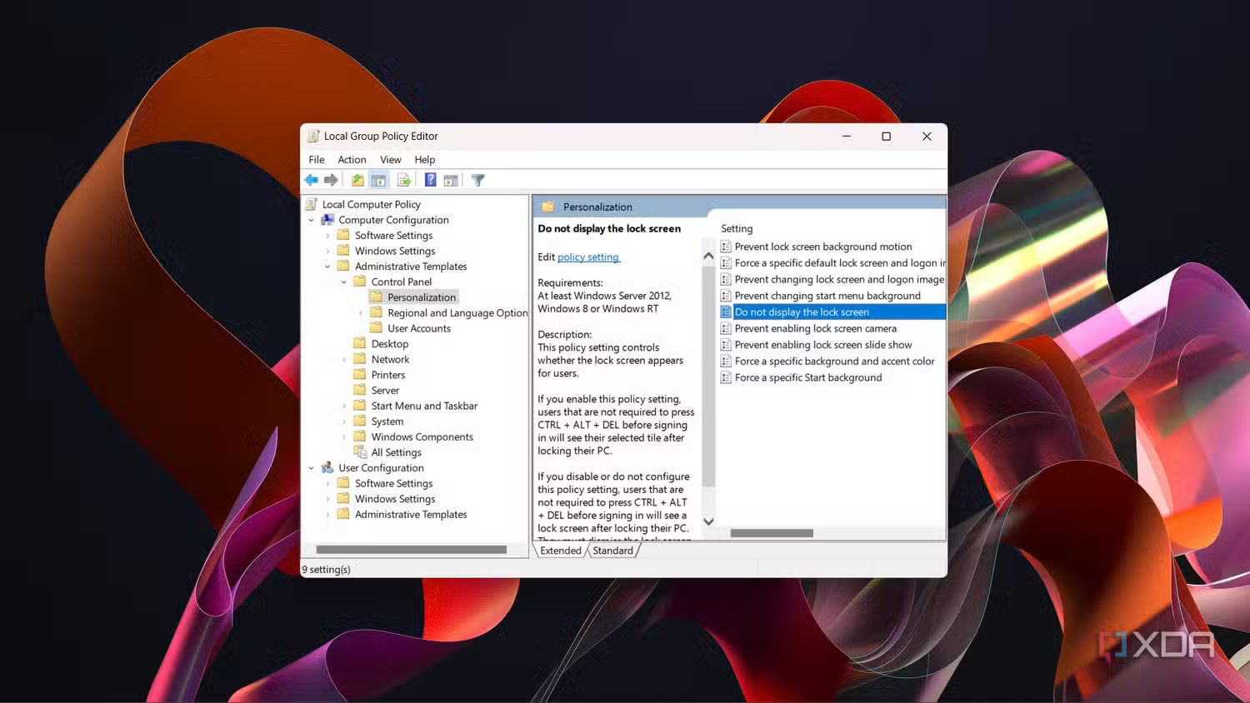Open Help via the question mark toolbar icon
The width and height of the screenshot is (1250, 703).
430,179
